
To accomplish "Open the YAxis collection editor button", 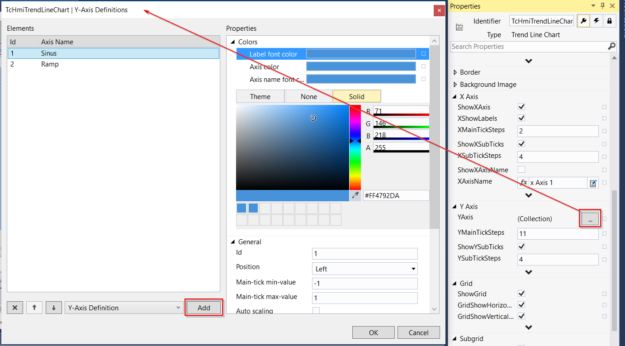I will point(590,218).
